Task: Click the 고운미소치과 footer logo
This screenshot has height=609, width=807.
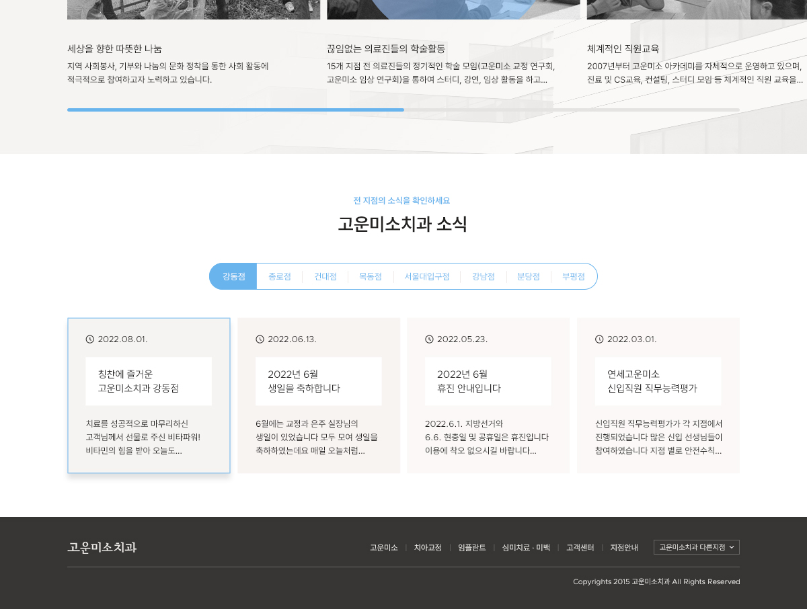Action: [102, 547]
